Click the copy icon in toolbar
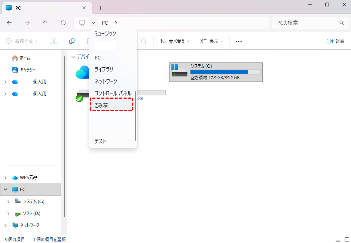The width and height of the screenshot is (351, 243). pos(72,41)
